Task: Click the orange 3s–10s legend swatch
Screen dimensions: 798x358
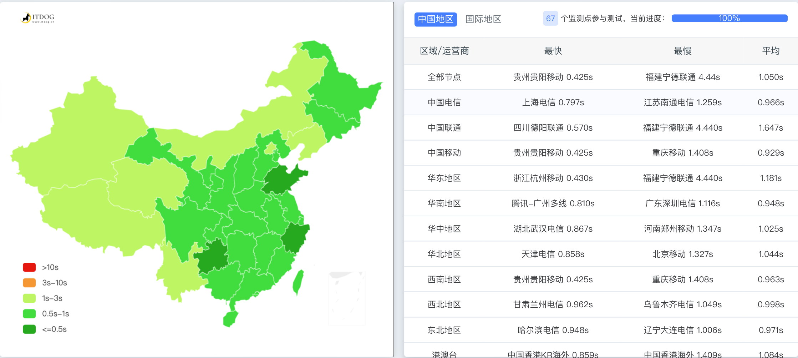Action: click(x=29, y=283)
